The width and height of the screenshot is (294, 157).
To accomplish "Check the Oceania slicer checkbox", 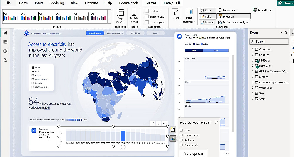I will click(x=33, y=83).
